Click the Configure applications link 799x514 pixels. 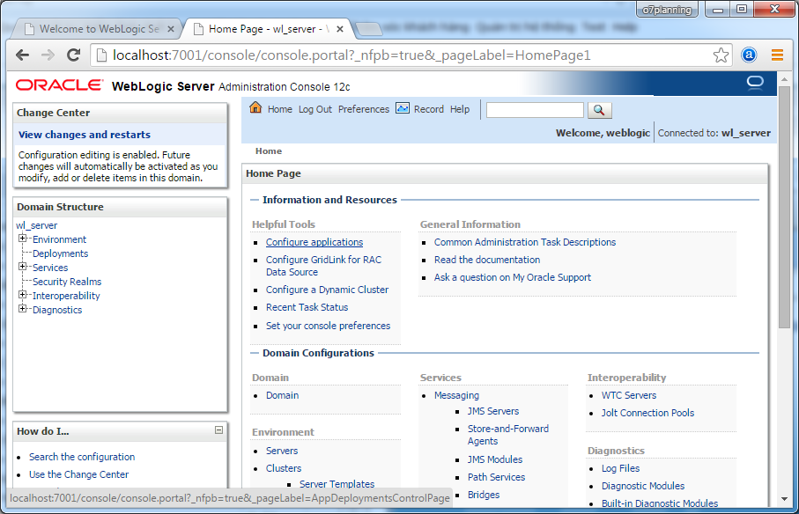[x=314, y=242]
